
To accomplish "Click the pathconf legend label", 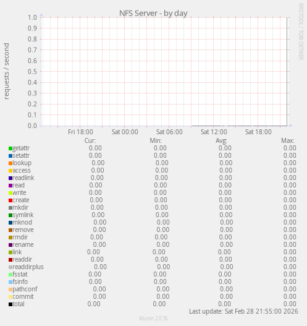I will coord(25,290).
